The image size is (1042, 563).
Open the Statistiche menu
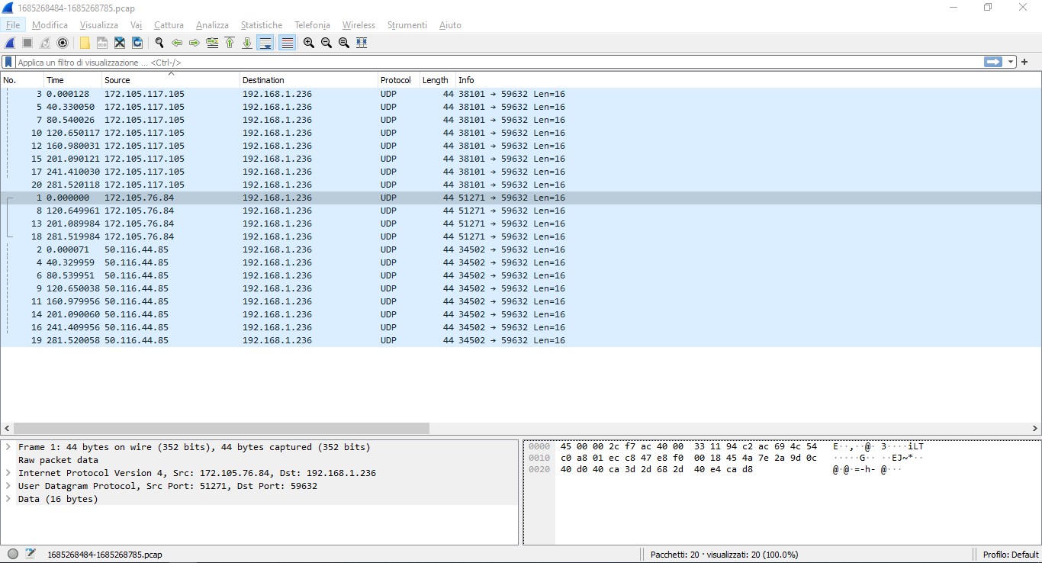261,25
